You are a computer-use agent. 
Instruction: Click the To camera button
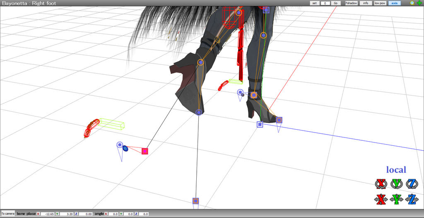[8, 214]
